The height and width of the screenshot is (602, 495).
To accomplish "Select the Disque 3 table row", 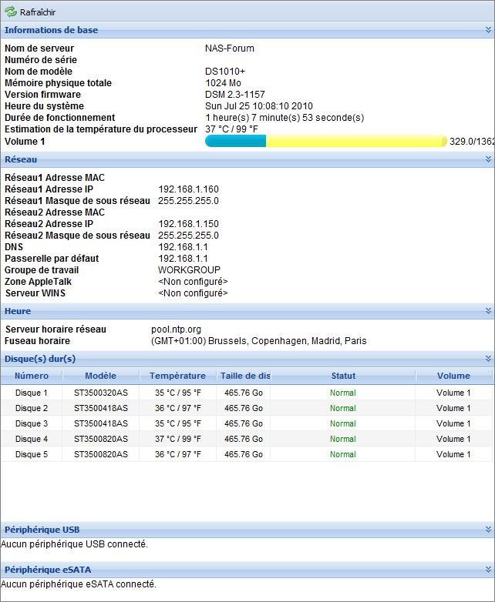I will click(x=32, y=423).
